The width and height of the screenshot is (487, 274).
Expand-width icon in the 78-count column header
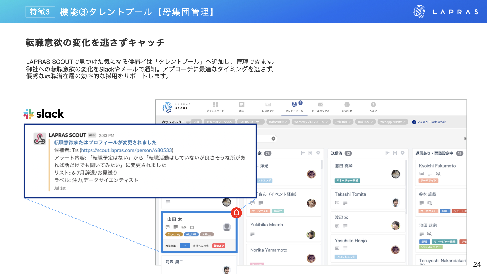[x=310, y=153]
